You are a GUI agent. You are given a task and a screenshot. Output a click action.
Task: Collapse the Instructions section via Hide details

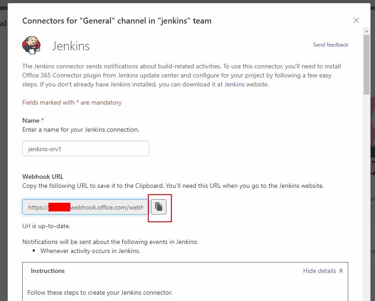pos(320,271)
